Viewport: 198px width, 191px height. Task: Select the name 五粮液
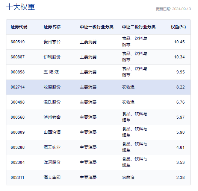51,72
